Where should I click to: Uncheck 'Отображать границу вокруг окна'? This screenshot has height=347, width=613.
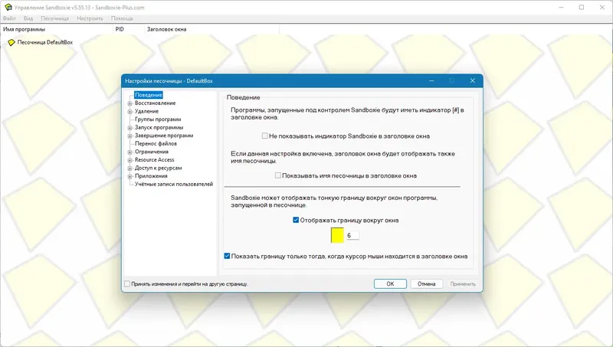[x=296, y=220]
